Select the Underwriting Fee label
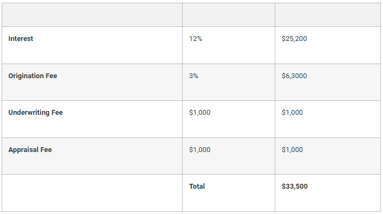The height and width of the screenshot is (214, 383). point(36,112)
